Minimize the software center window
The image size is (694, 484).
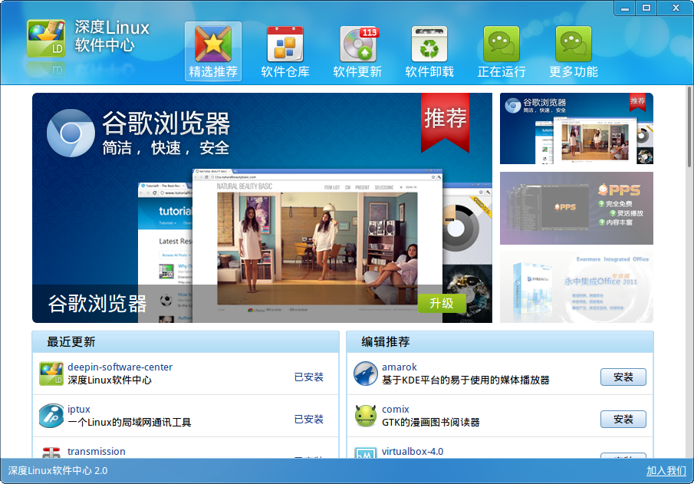pos(625,8)
